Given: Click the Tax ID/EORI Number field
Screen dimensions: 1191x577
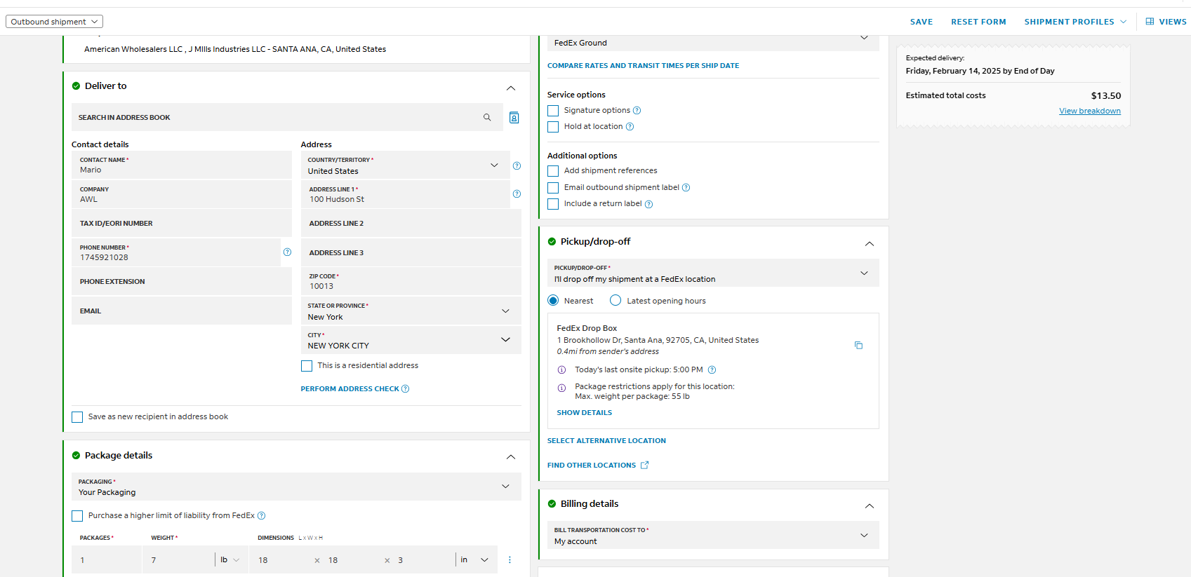Looking at the screenshot, I should (182, 224).
